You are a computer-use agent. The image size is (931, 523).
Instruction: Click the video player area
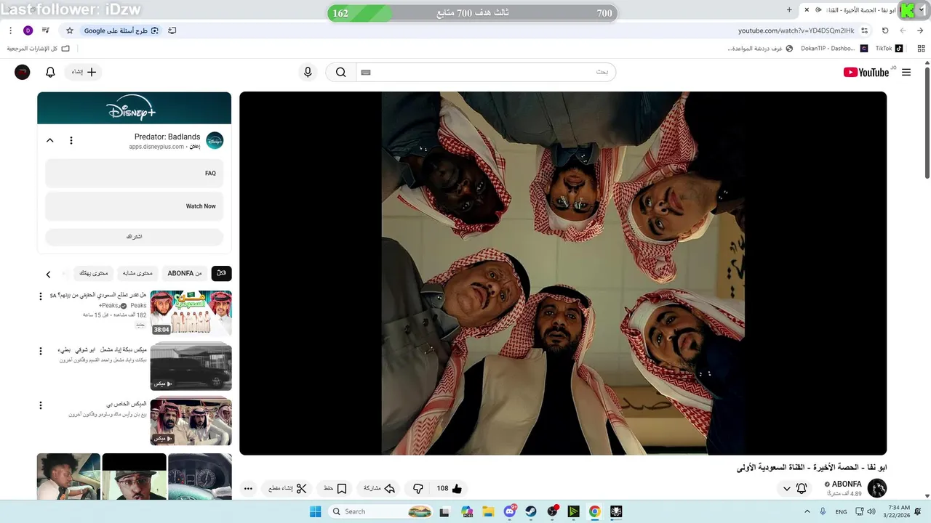[x=563, y=273]
